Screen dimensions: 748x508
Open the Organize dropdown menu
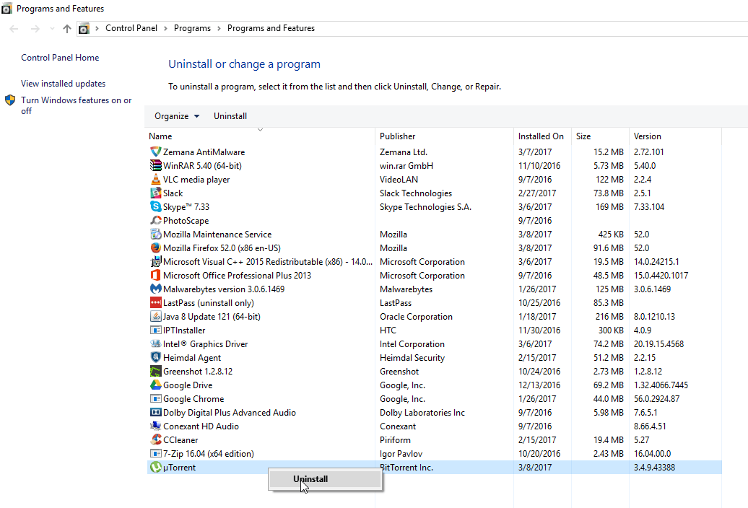(176, 116)
